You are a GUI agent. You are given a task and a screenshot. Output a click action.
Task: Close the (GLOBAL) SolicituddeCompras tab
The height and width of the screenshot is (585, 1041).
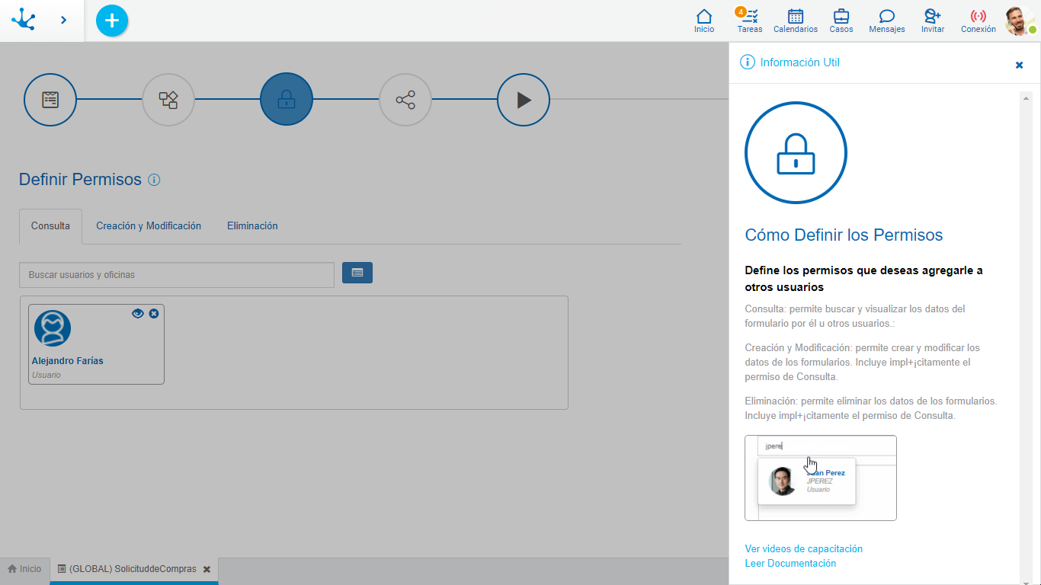pyautogui.click(x=207, y=569)
